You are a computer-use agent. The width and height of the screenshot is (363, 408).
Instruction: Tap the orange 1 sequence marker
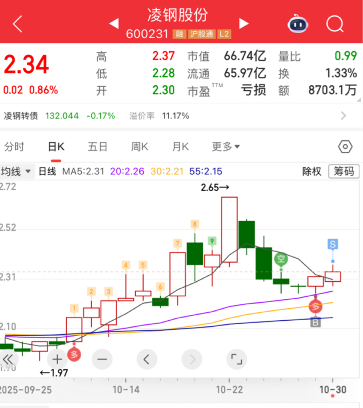coord(74,309)
